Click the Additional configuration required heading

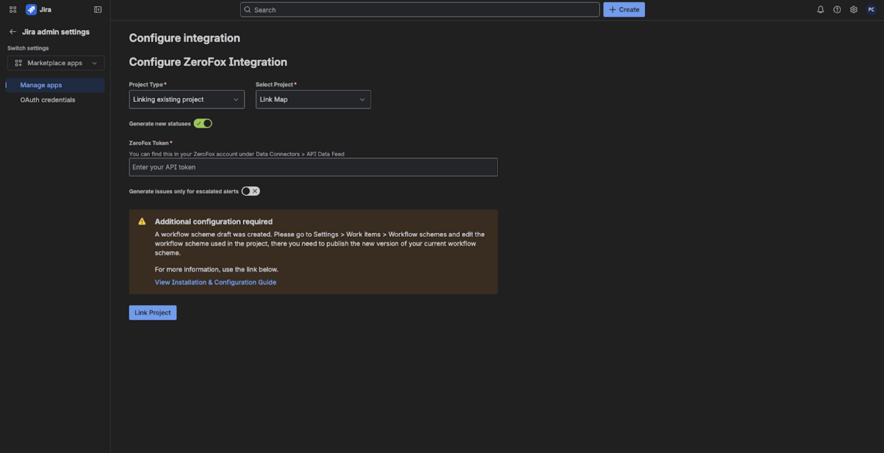[x=214, y=221]
